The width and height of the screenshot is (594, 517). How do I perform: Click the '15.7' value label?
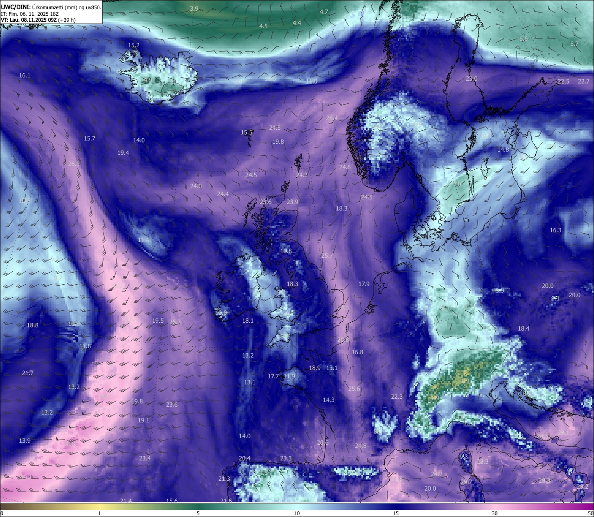click(90, 138)
